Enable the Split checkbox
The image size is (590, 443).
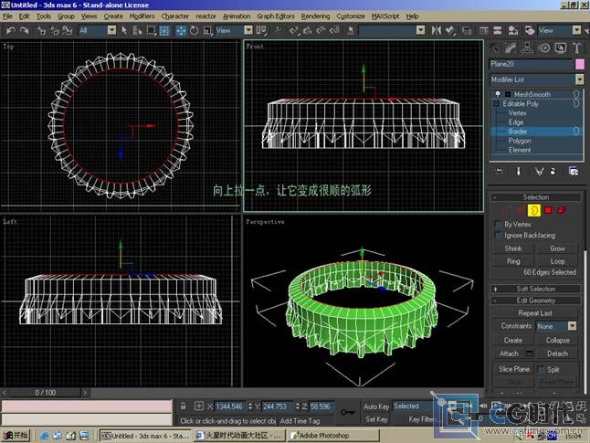click(541, 369)
